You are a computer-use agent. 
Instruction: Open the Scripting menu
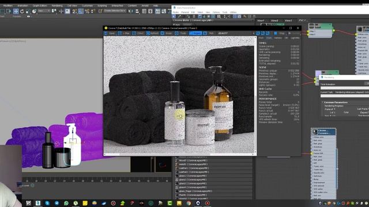(102, 6)
